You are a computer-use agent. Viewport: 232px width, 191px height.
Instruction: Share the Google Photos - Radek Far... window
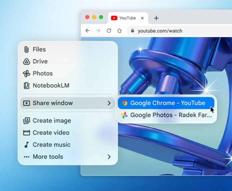[166, 115]
